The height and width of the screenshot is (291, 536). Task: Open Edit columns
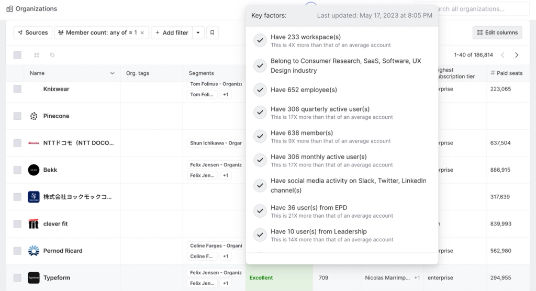tap(497, 32)
